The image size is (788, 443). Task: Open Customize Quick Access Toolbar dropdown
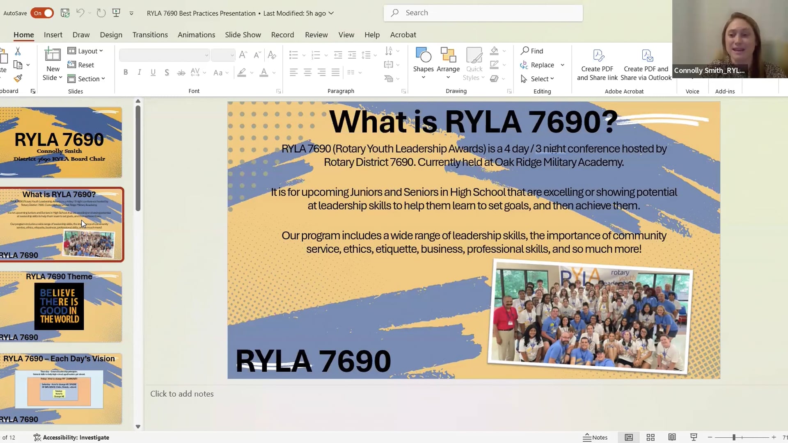point(131,13)
